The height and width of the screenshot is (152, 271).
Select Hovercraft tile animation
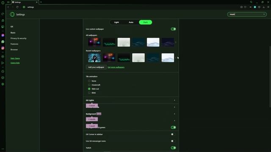[x=89, y=85]
